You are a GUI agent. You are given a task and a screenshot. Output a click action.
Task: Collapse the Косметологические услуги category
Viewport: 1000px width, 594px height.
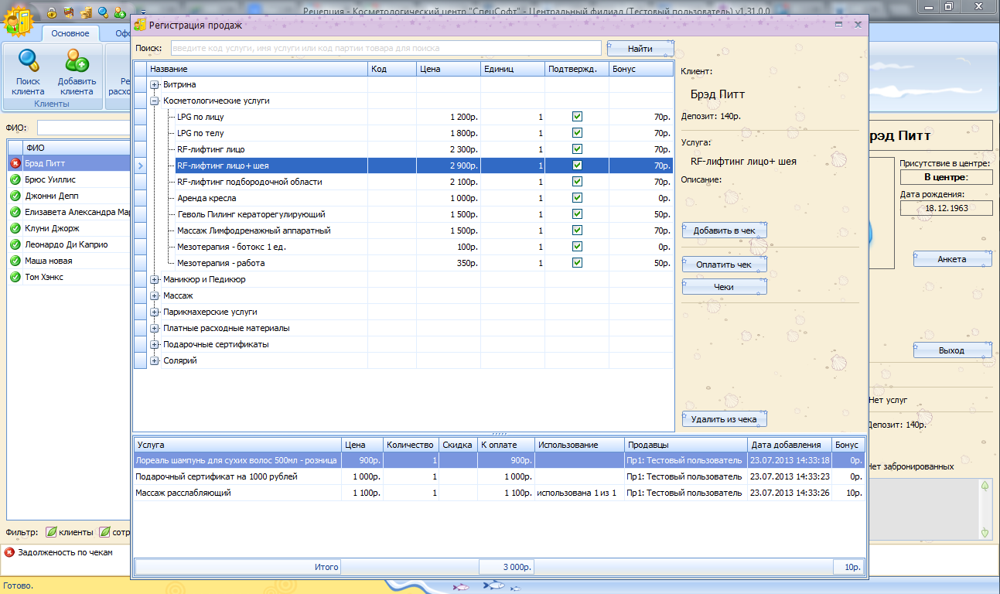155,101
